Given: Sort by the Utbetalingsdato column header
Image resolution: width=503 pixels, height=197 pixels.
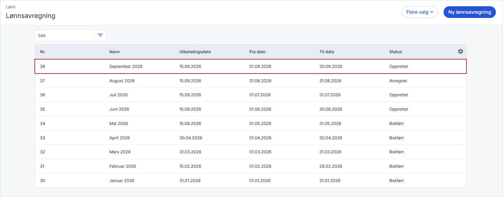Looking at the screenshot, I should pyautogui.click(x=195, y=52).
